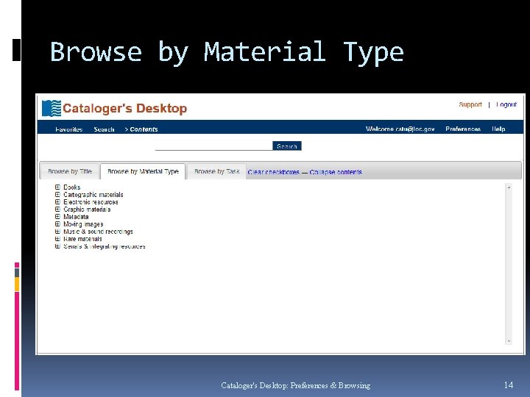Select the Rare materials label
Viewport: 530px width, 397px height.
click(82, 239)
